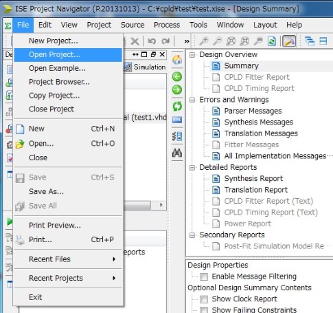The height and width of the screenshot is (313, 333).
Task: Click the green reload arrows icon
Action: point(177,106)
